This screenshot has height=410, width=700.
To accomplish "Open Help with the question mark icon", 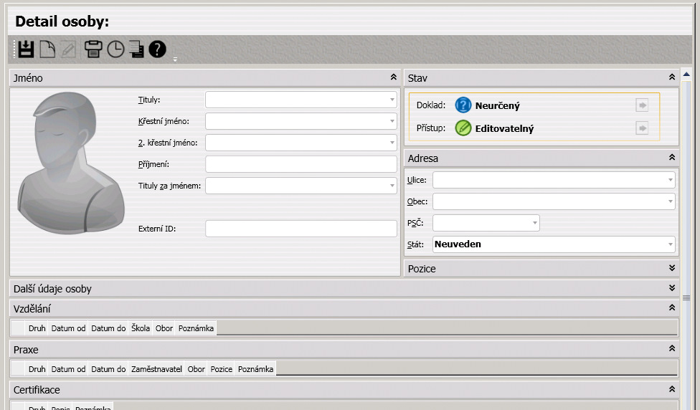I will (x=157, y=49).
